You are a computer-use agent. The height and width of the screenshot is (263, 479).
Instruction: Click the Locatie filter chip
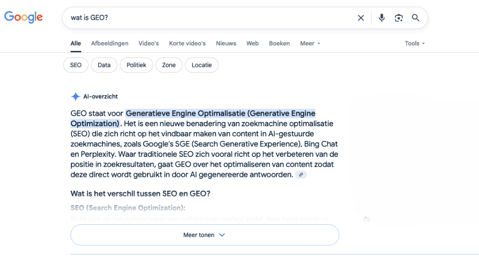[202, 65]
